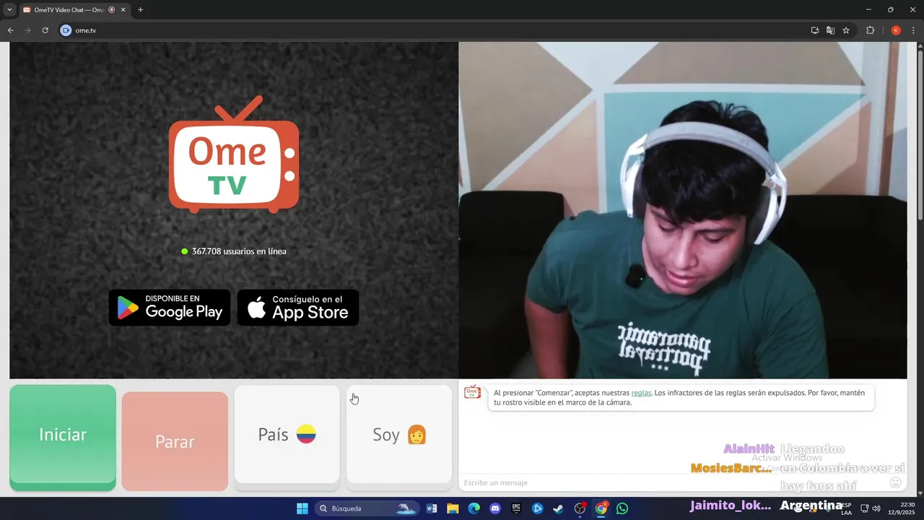Bookmark this page with the star
The height and width of the screenshot is (520, 924).
pos(846,30)
